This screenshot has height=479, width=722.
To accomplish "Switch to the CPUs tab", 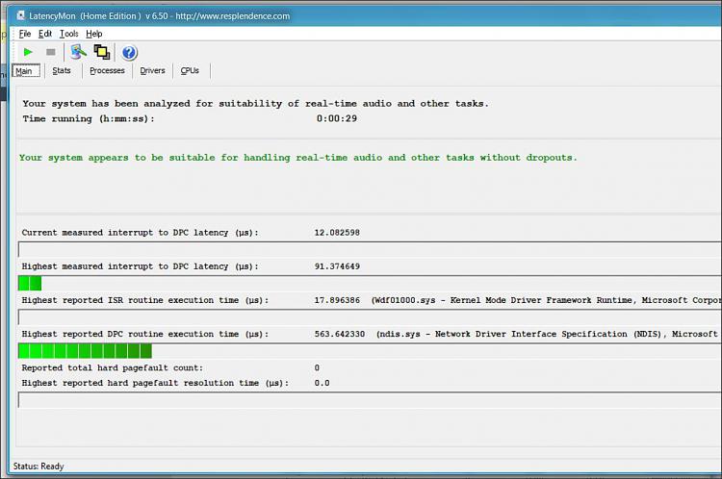I will (x=190, y=70).
